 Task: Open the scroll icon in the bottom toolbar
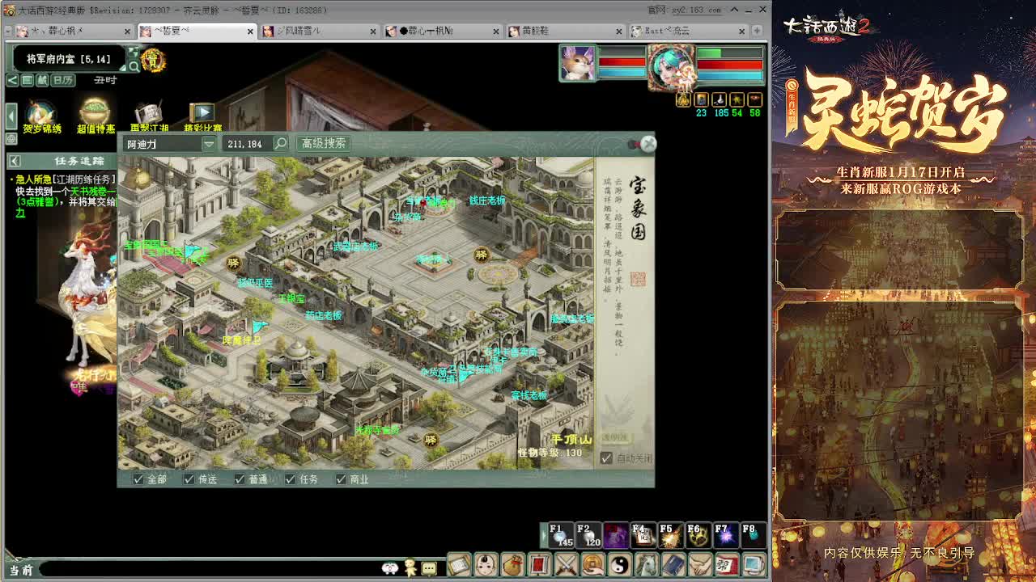point(459,565)
